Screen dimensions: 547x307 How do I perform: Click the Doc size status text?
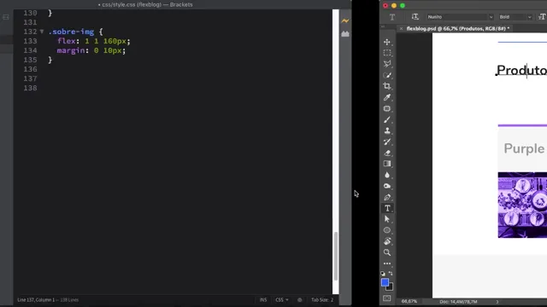pyautogui.click(x=458, y=302)
